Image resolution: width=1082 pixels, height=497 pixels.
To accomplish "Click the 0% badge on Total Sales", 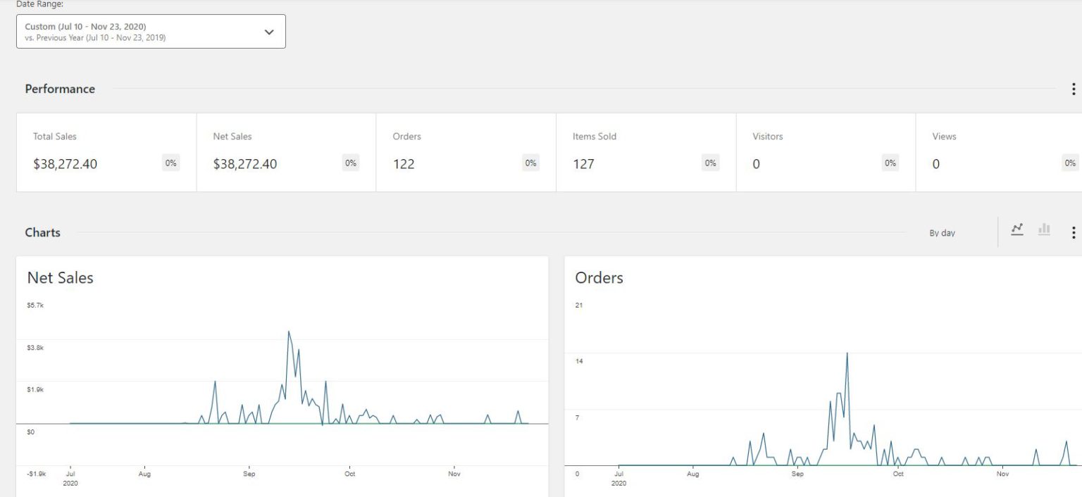I will (x=170, y=163).
